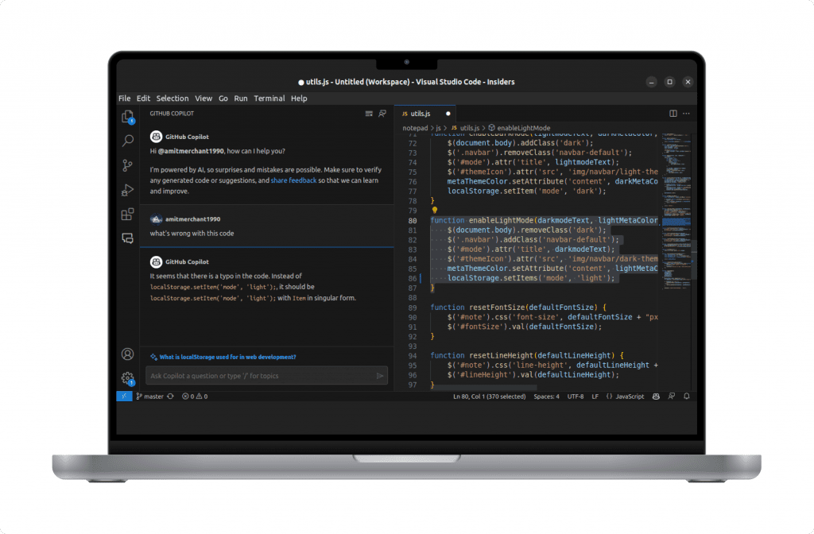Toggle UTF-8 encoding in the status bar
This screenshot has height=534, width=814.
[575, 396]
